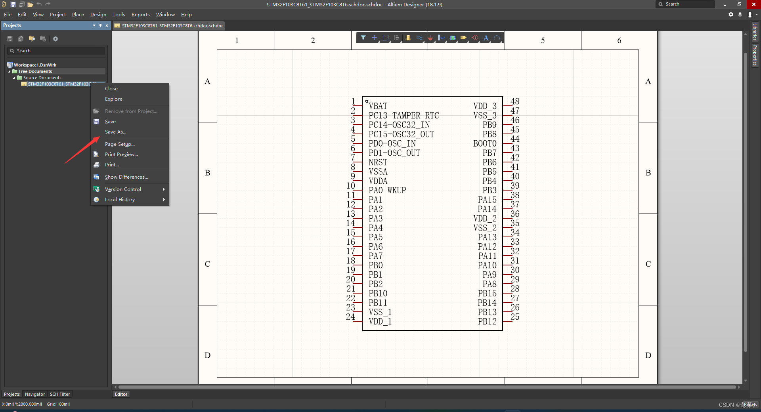The height and width of the screenshot is (412, 761).
Task: Choose Save in the context menu
Action: (x=130, y=122)
